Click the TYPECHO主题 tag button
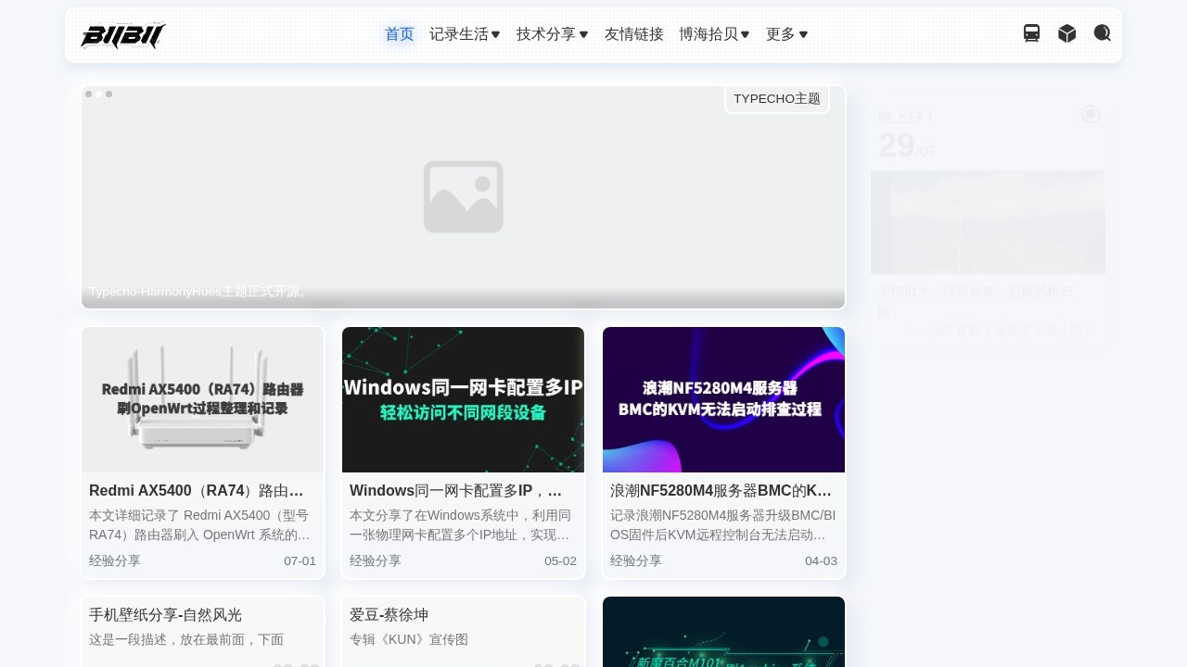Image resolution: width=1187 pixels, height=667 pixels. (x=777, y=99)
